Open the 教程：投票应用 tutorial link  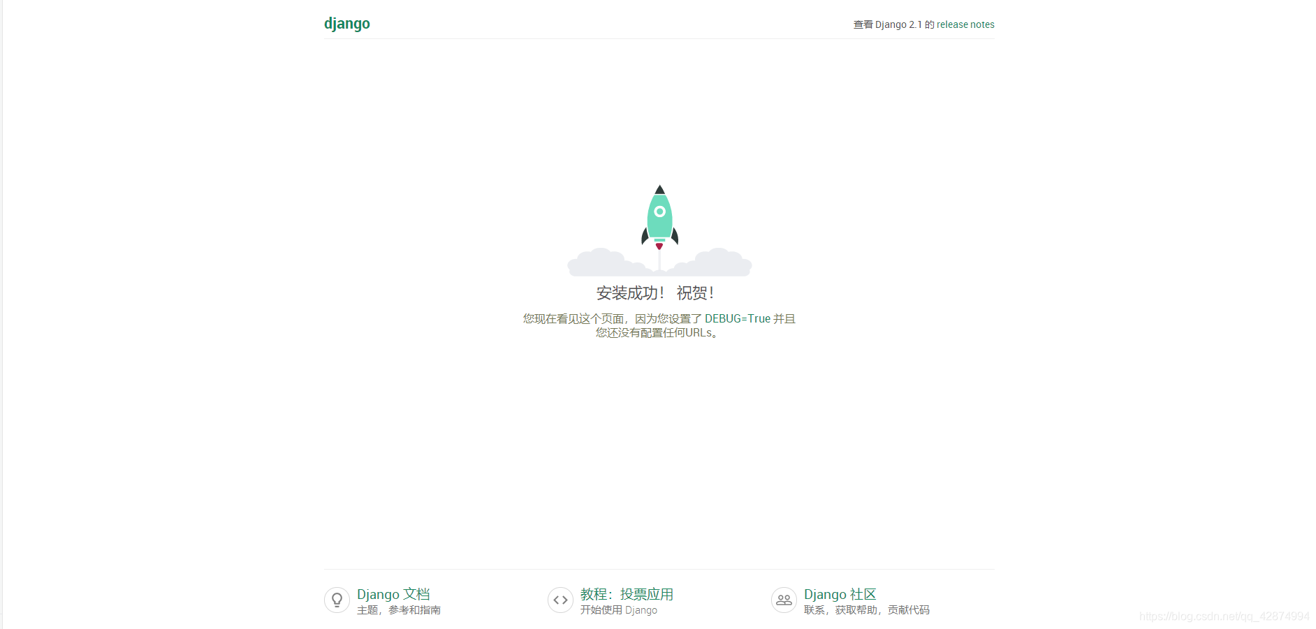tap(627, 594)
